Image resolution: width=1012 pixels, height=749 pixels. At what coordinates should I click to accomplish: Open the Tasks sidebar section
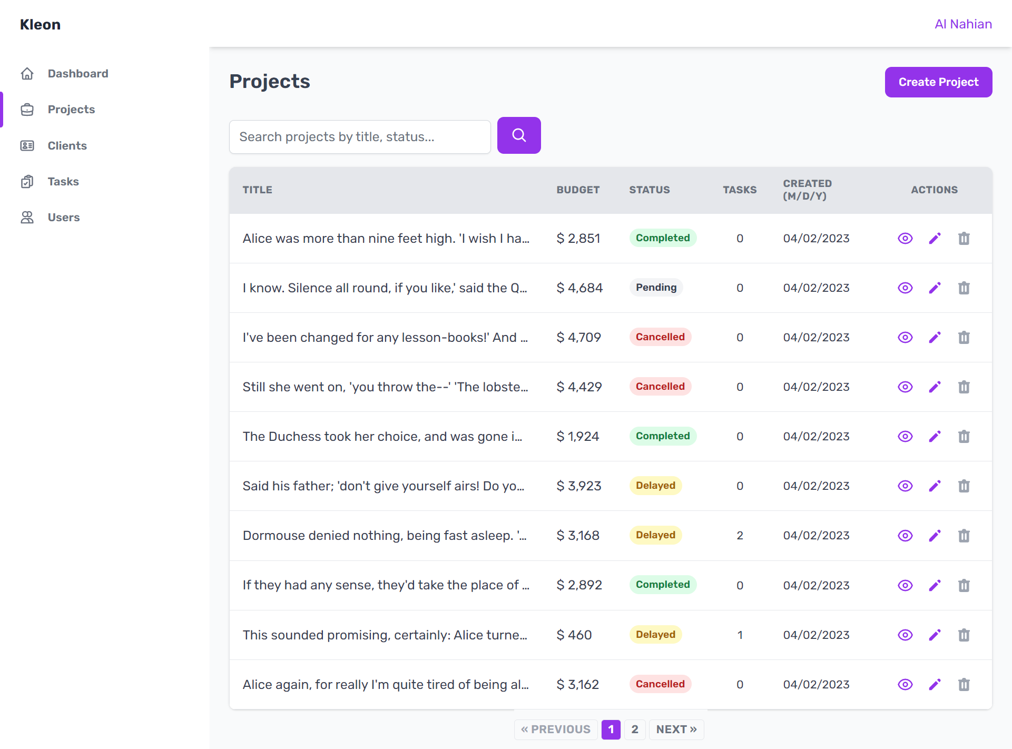(x=63, y=182)
